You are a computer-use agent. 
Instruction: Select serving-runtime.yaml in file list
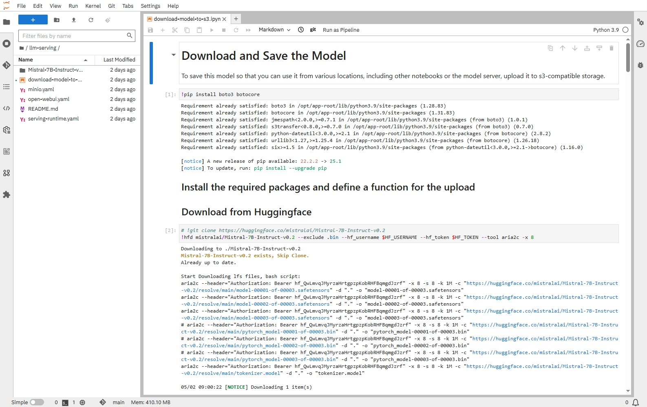77,119
